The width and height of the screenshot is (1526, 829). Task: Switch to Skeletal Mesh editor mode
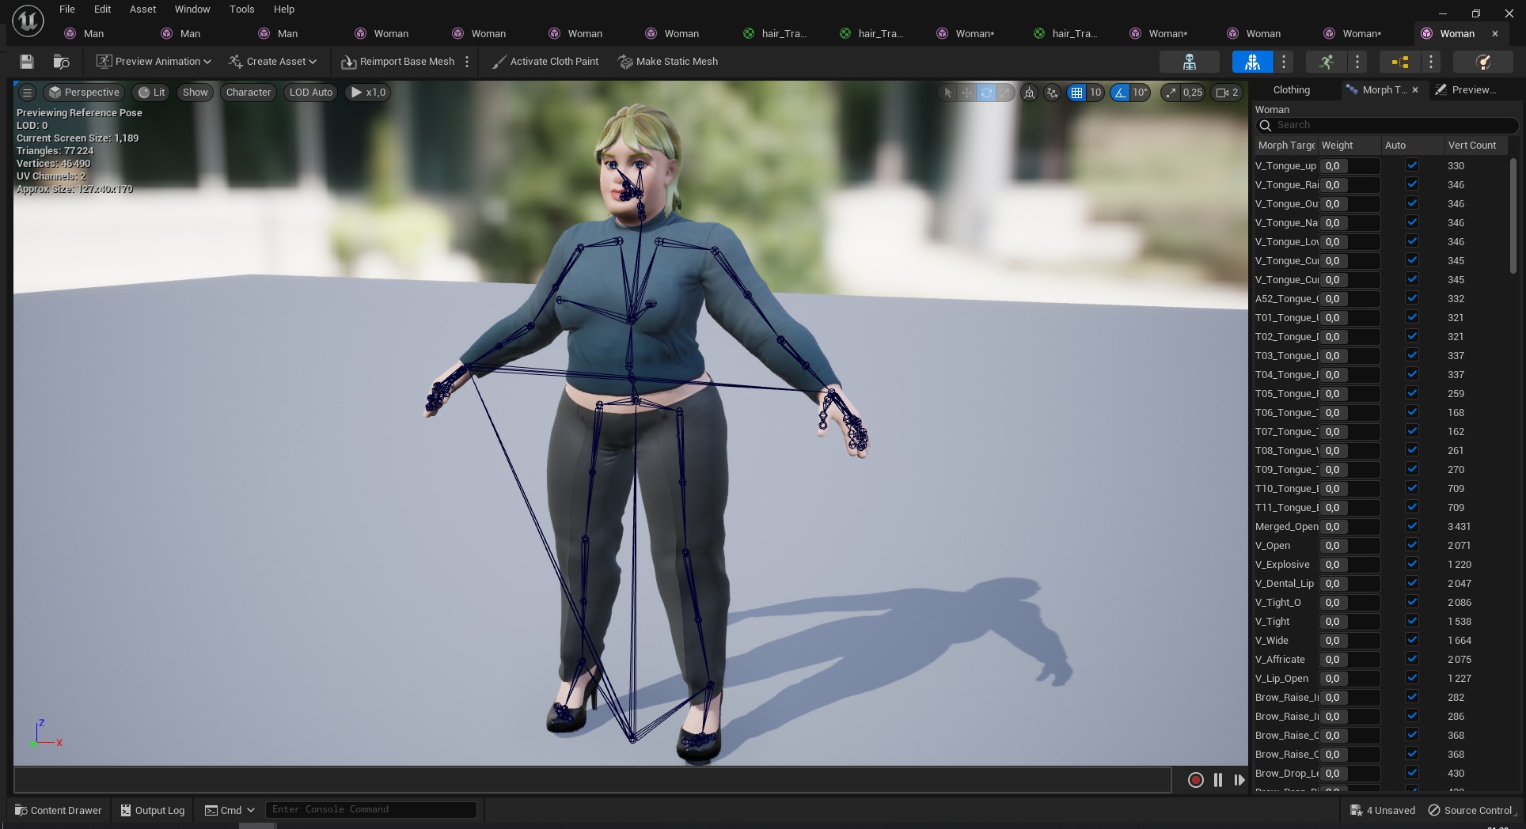pyautogui.click(x=1252, y=62)
